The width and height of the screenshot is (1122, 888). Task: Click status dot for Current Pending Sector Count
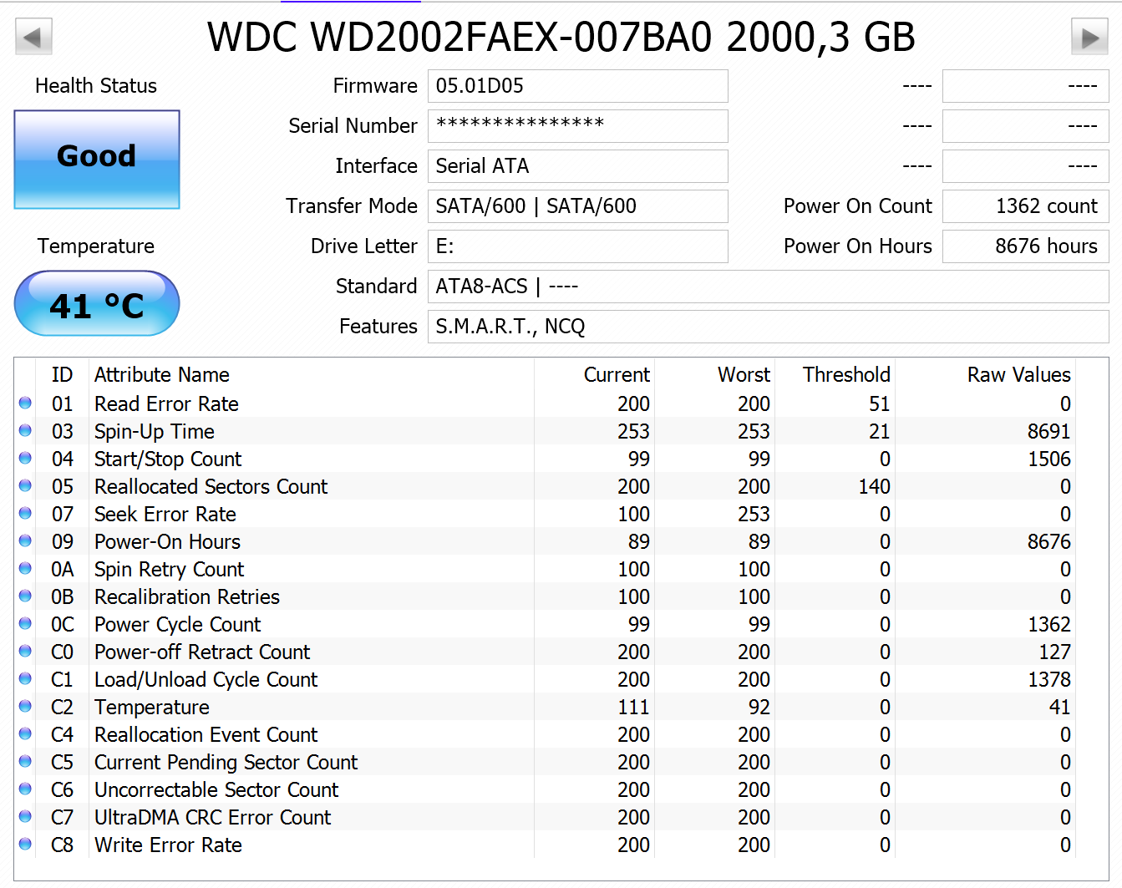tap(25, 761)
